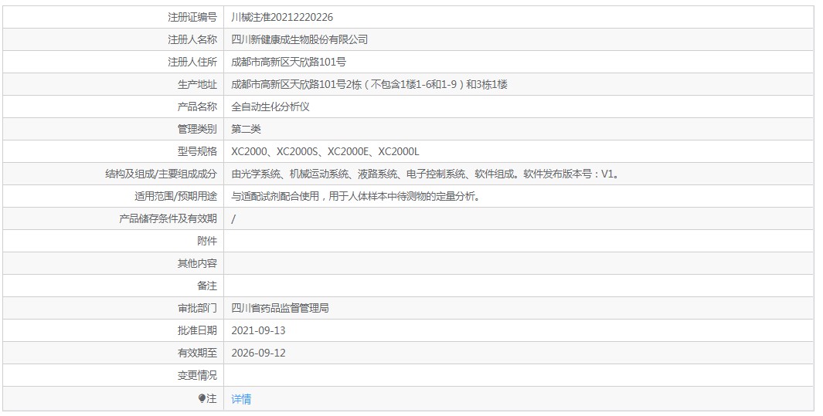Viewport: 823px width, 416px height.
Task: Click the label 变更情况
Action: coord(197,376)
